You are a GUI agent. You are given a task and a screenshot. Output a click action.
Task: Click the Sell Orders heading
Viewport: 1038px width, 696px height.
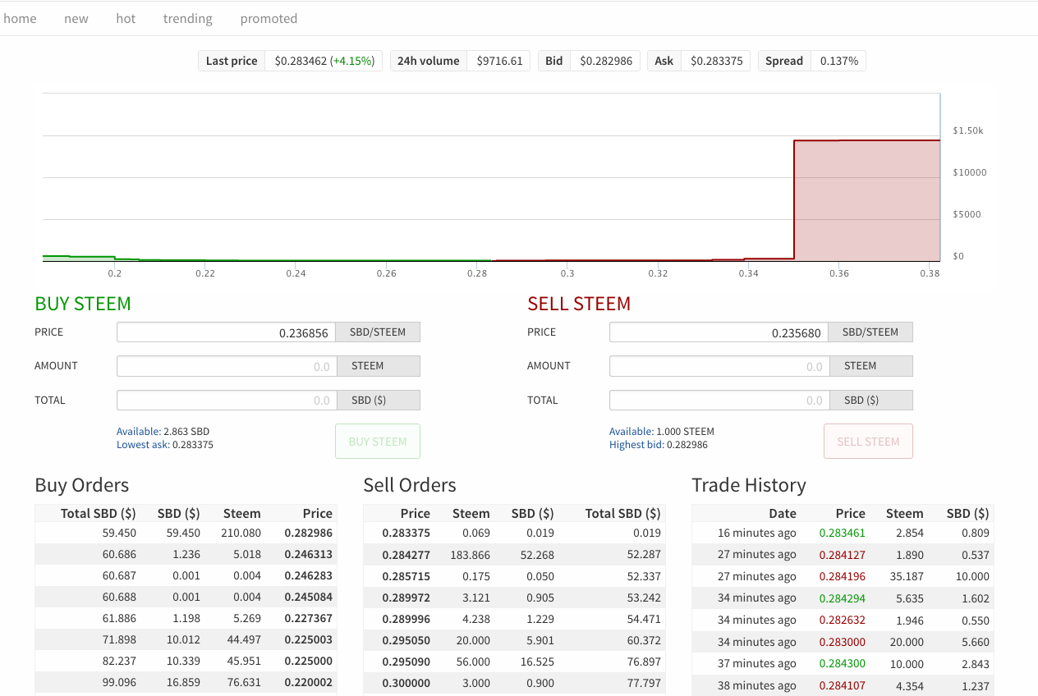coord(410,485)
